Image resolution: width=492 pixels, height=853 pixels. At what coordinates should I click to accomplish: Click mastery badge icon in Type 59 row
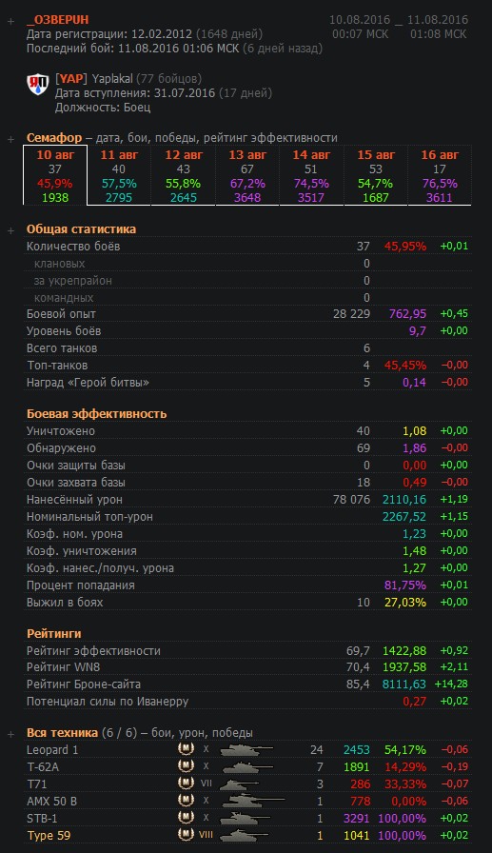pyautogui.click(x=186, y=835)
